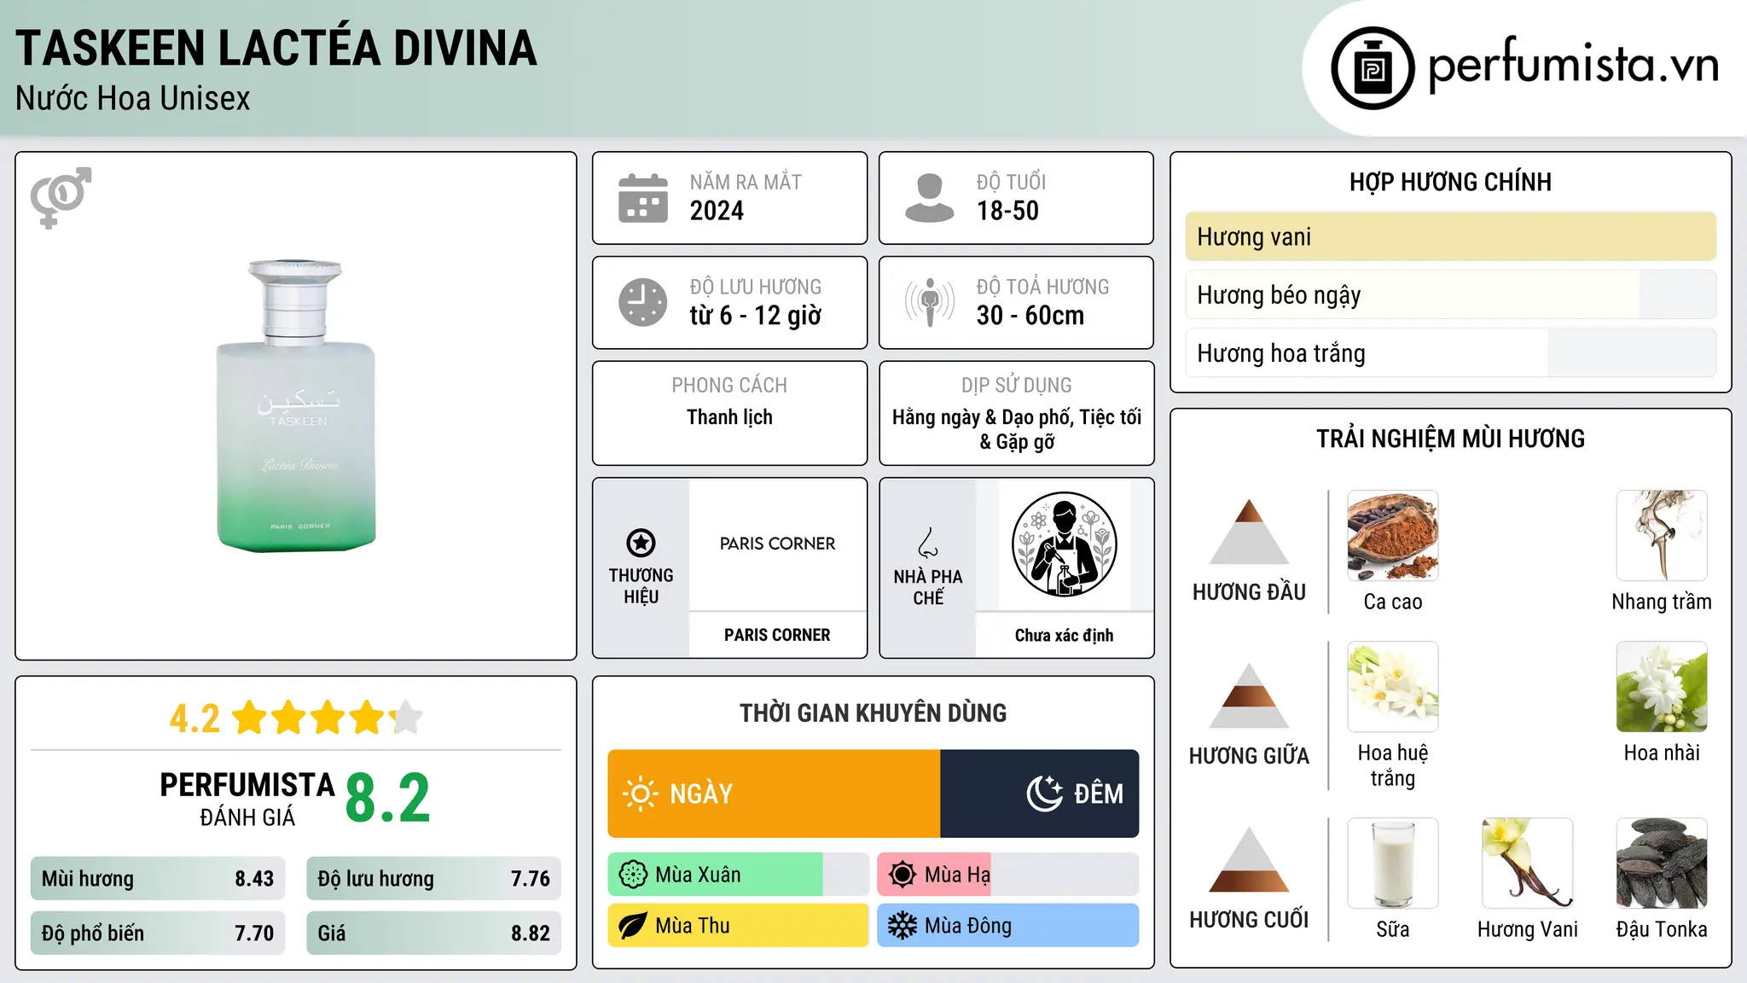Image resolution: width=1747 pixels, height=983 pixels.
Task: Select the Sữa note image
Action: 1393,864
